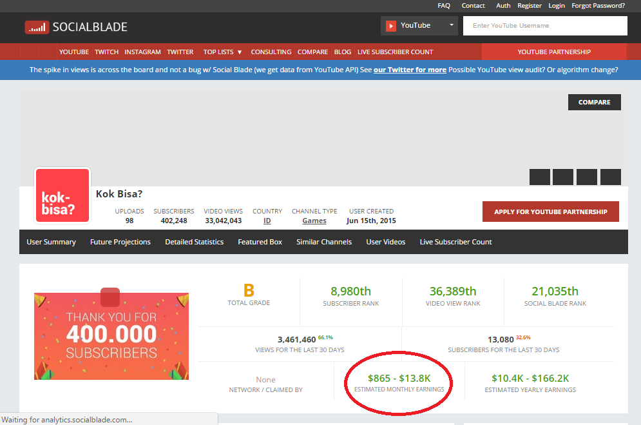Click the YOUTUBE PARTNERSHIP button
This screenshot has width=641, height=425.
(554, 52)
